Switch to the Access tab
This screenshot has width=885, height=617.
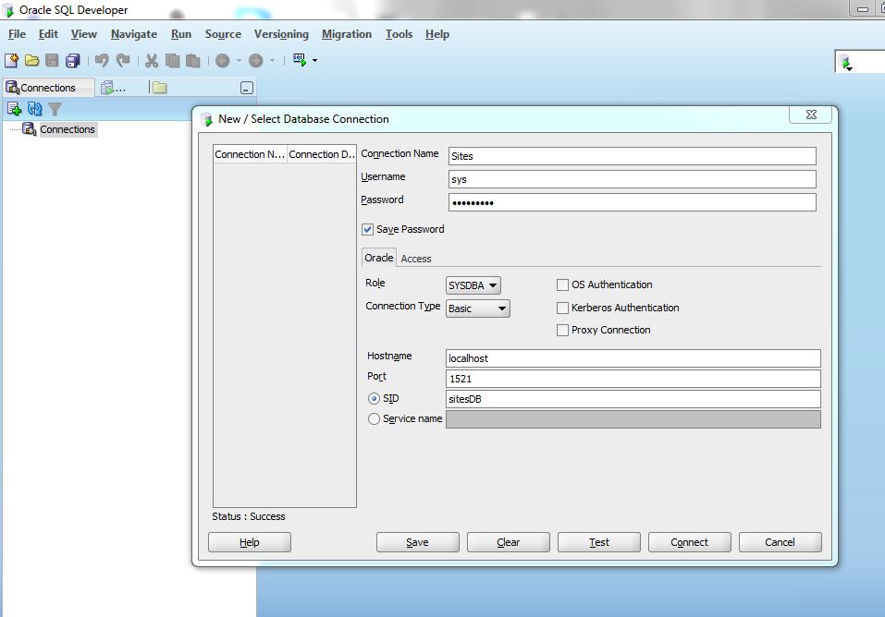point(416,259)
